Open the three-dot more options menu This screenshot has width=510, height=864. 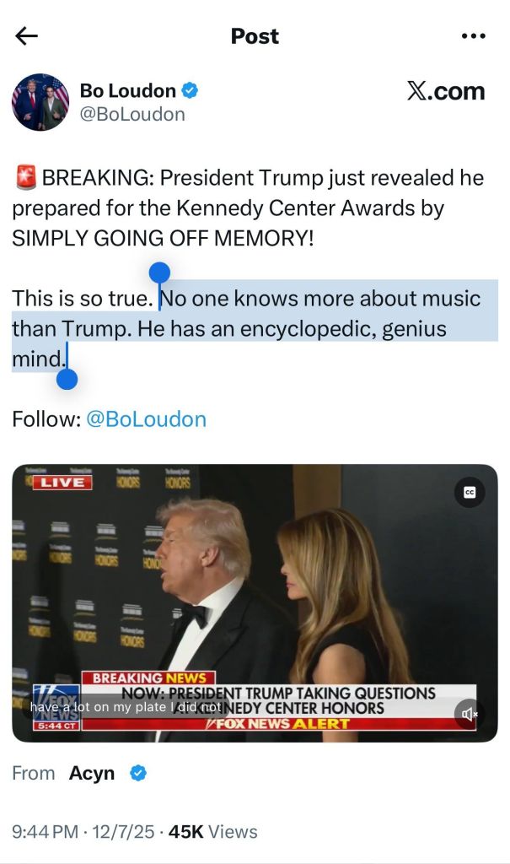pyautogui.click(x=473, y=36)
